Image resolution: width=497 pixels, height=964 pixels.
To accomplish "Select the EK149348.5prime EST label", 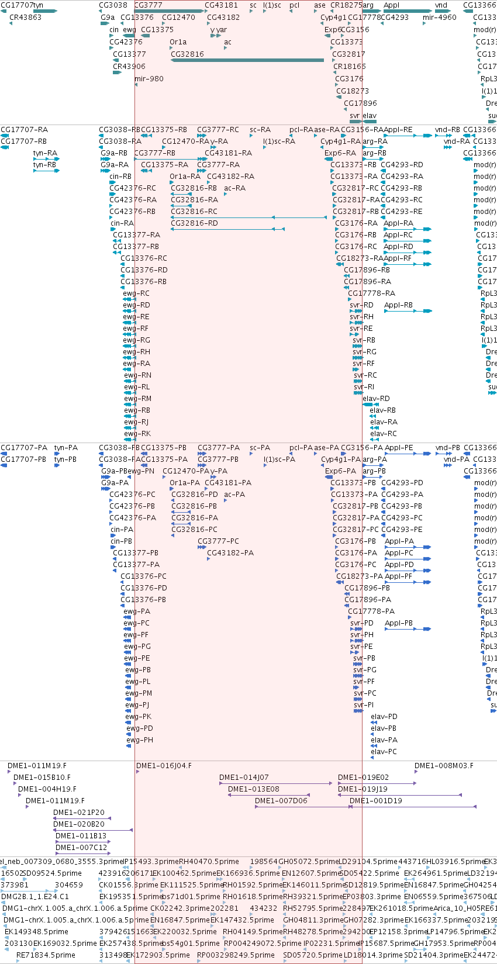I will point(36,932).
